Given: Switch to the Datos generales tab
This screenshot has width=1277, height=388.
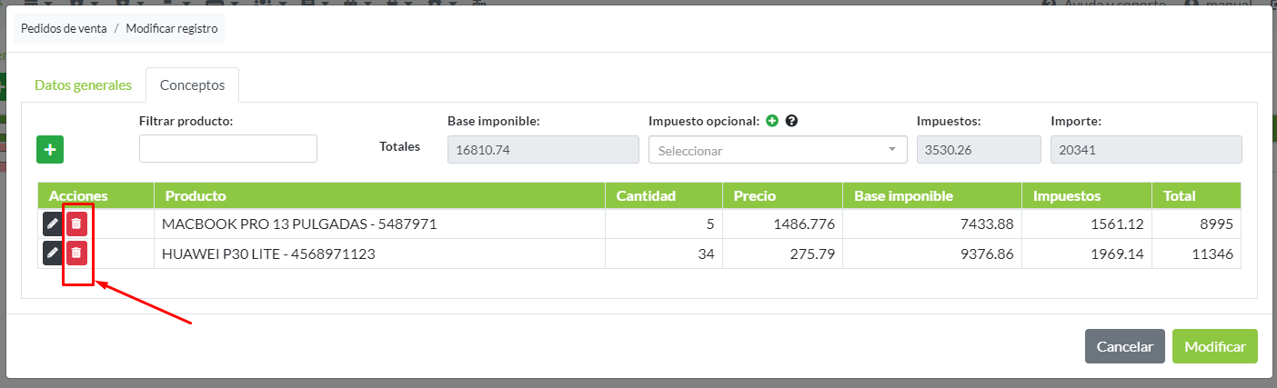Looking at the screenshot, I should click(83, 85).
